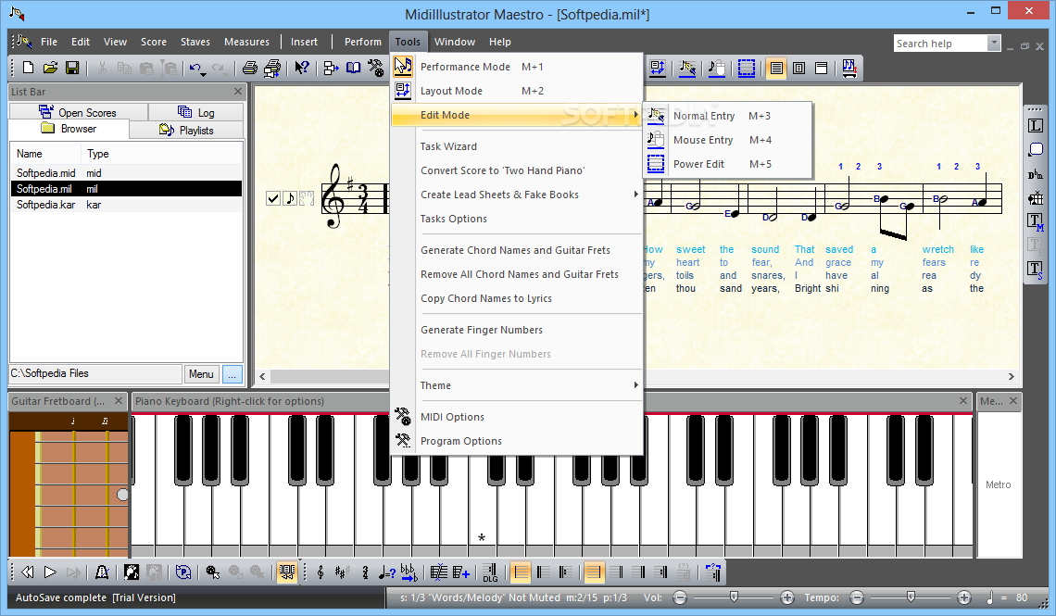Select Softpedia.mid in the file list
This screenshot has width=1056, height=616.
pyautogui.click(x=126, y=173)
